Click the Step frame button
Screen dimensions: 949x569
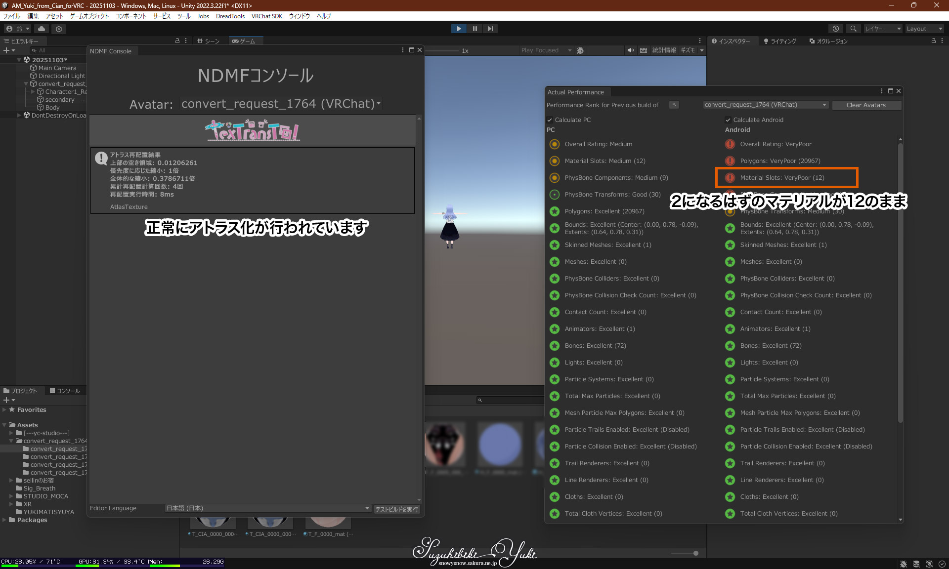(490, 29)
